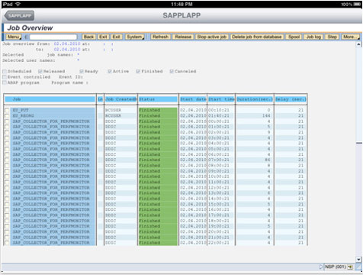This screenshot has height=275, width=363.
Task: Toggle the Ready checkbox
Action: coord(82,71)
